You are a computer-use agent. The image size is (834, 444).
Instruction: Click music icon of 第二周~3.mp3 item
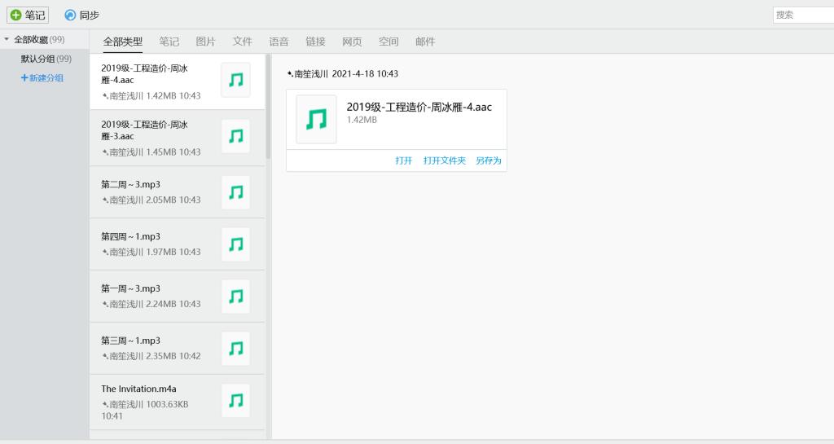[235, 192]
